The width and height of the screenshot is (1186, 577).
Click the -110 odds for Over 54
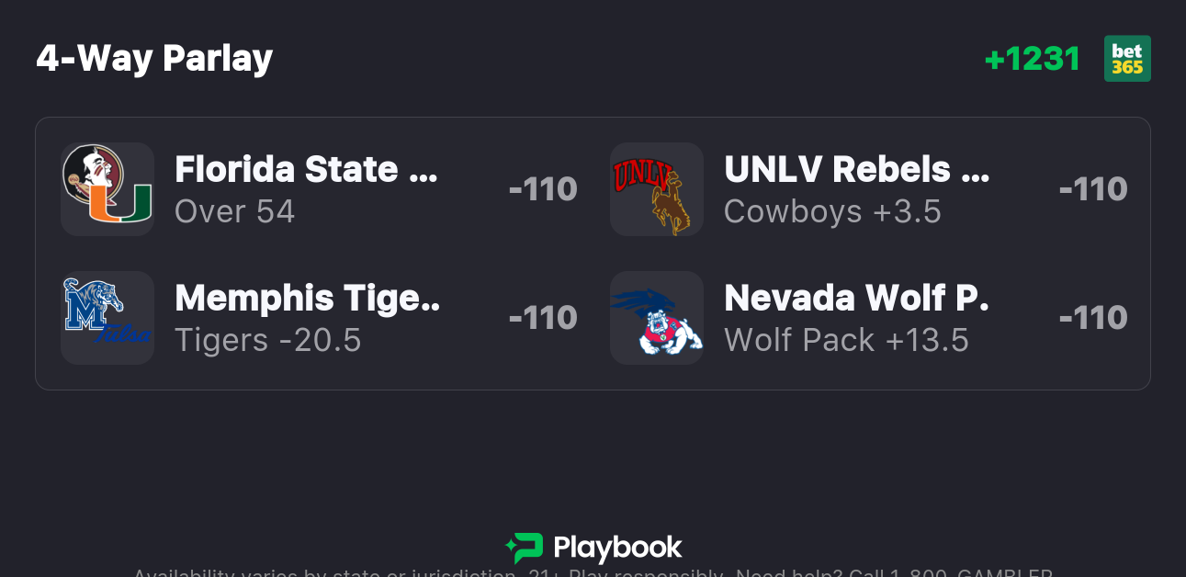pos(543,189)
